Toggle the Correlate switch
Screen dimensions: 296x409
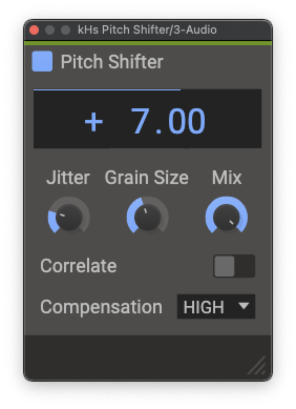point(234,266)
